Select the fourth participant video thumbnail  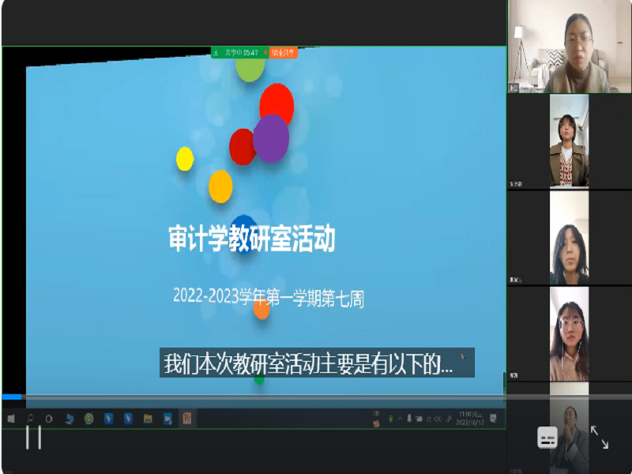[x=569, y=333]
